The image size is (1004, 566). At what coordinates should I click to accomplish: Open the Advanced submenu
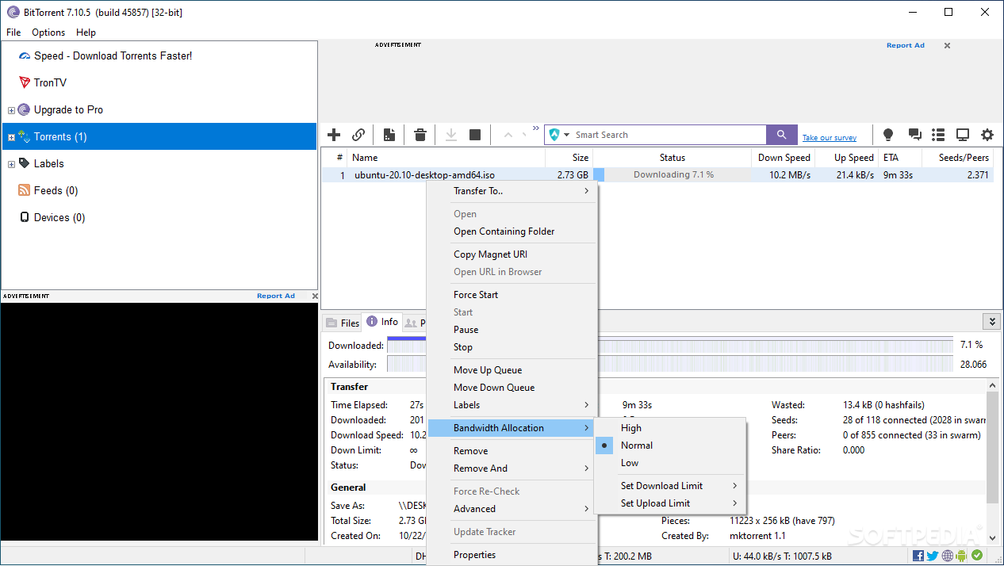coord(512,509)
